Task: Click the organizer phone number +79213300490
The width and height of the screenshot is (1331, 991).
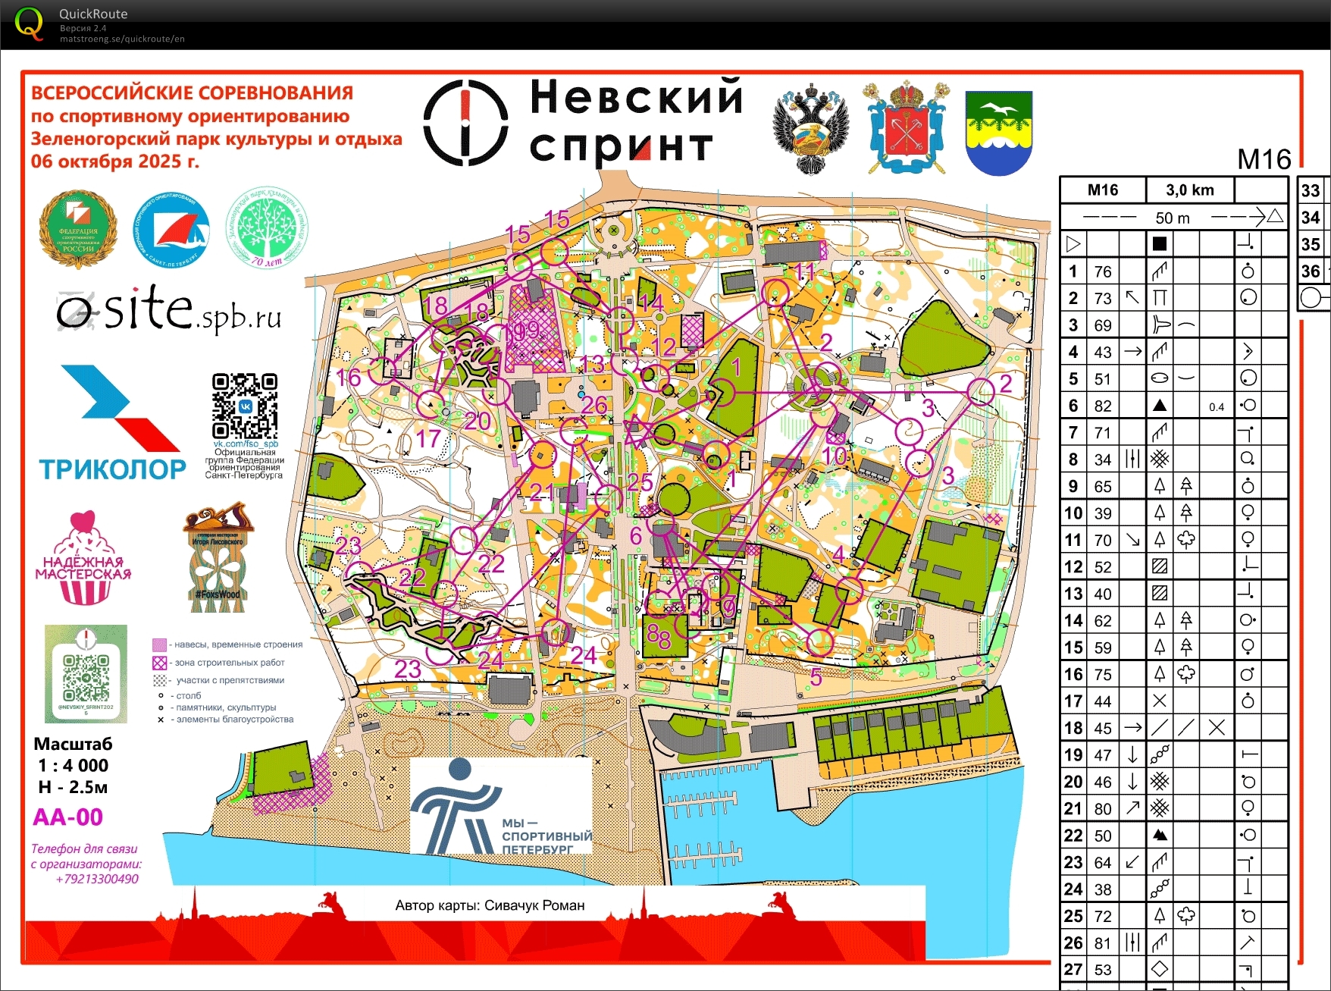Action: pos(97,880)
